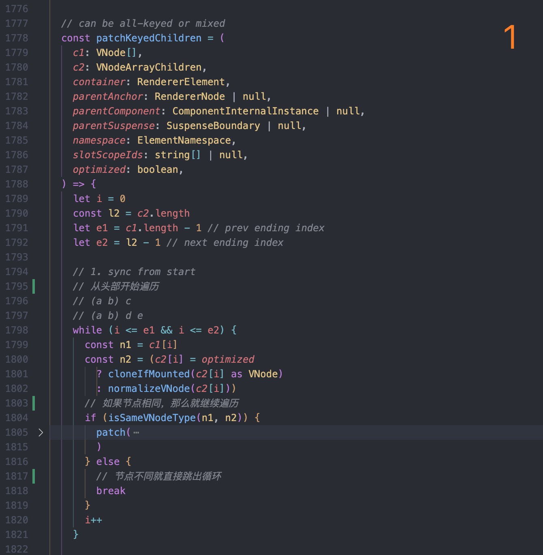Place cursor on the i++ statement
The height and width of the screenshot is (555, 543).
click(93, 520)
